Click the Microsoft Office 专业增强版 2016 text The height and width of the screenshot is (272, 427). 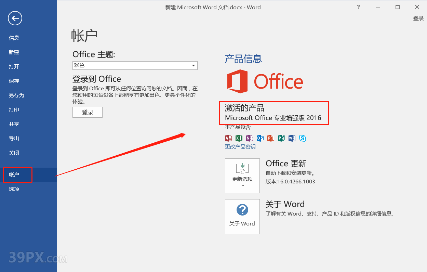[273, 118]
